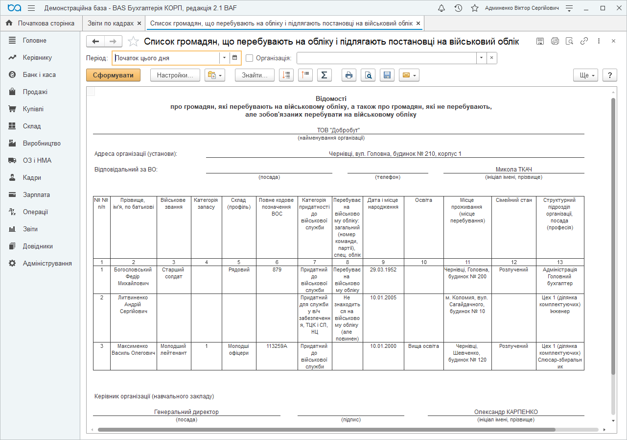Open the Зарплата section in sidebar
Image resolution: width=627 pixels, height=440 pixels.
[x=36, y=195]
